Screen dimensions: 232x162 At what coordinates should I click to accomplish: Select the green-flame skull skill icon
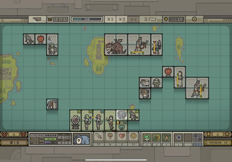click(x=147, y=138)
